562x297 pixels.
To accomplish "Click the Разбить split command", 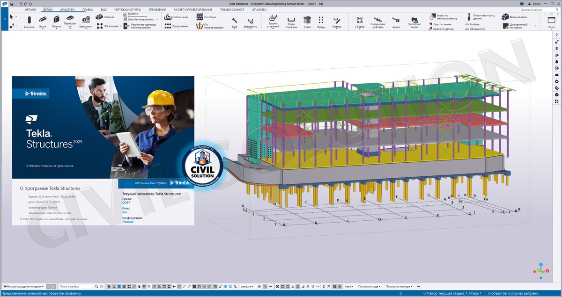I will coord(473,24).
